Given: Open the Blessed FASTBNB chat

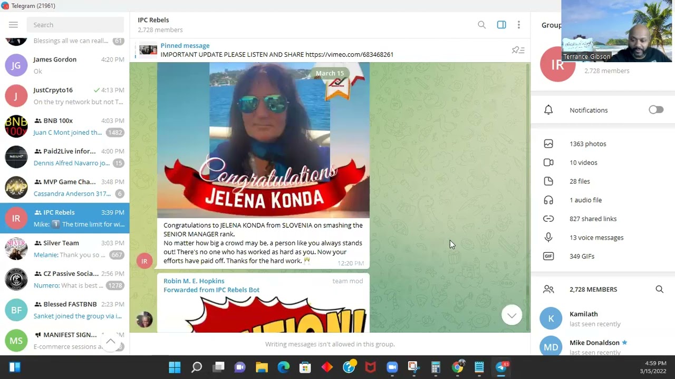Looking at the screenshot, I should [64, 310].
